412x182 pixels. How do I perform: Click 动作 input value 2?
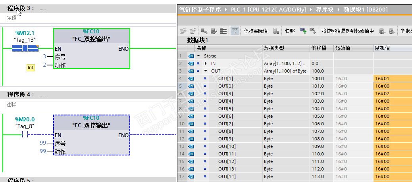[x=44, y=65]
